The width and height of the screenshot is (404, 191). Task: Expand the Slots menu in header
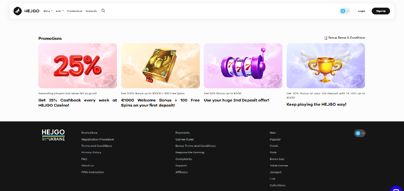pyautogui.click(x=48, y=11)
